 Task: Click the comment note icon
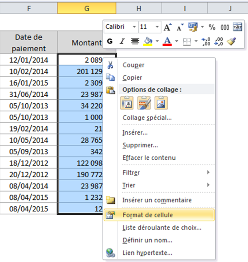[111, 200]
